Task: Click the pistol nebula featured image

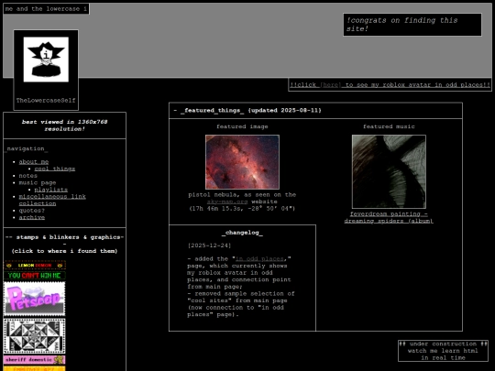Action: coord(242,162)
